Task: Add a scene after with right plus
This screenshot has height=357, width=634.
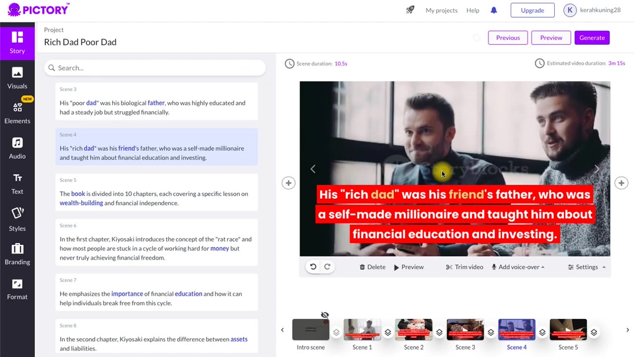Action: pos(621,183)
